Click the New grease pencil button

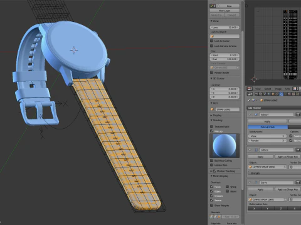pyautogui.click(x=229, y=6)
